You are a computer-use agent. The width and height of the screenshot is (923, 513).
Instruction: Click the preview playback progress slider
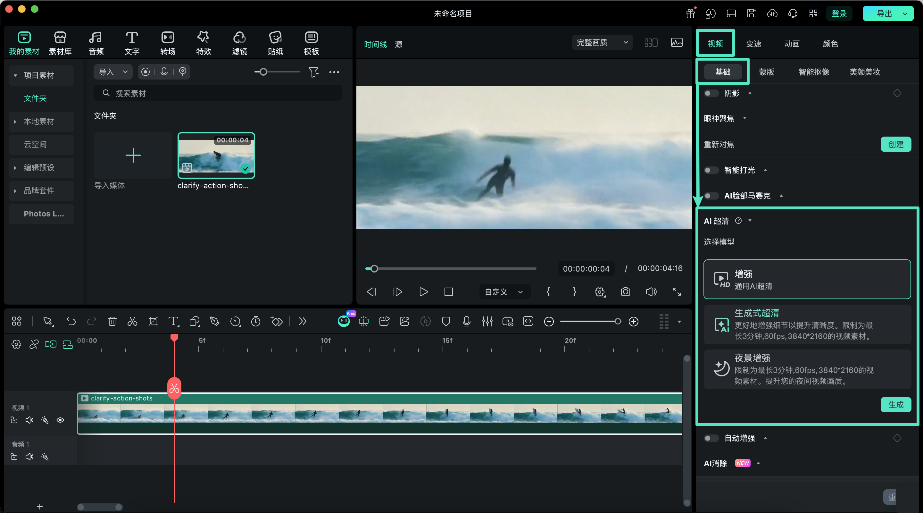(x=450, y=268)
